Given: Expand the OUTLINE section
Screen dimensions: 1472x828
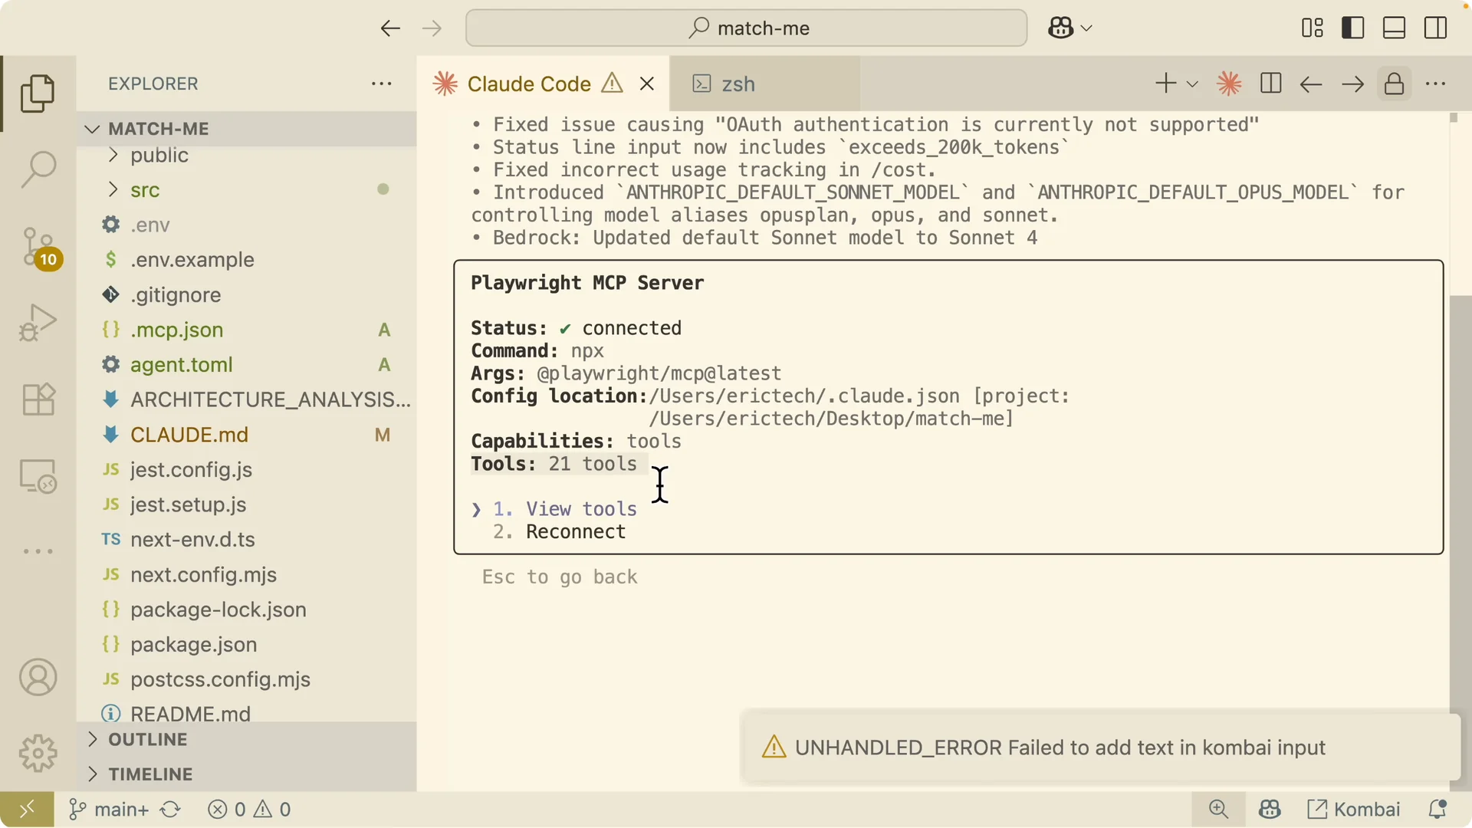Looking at the screenshot, I should pos(247,740).
